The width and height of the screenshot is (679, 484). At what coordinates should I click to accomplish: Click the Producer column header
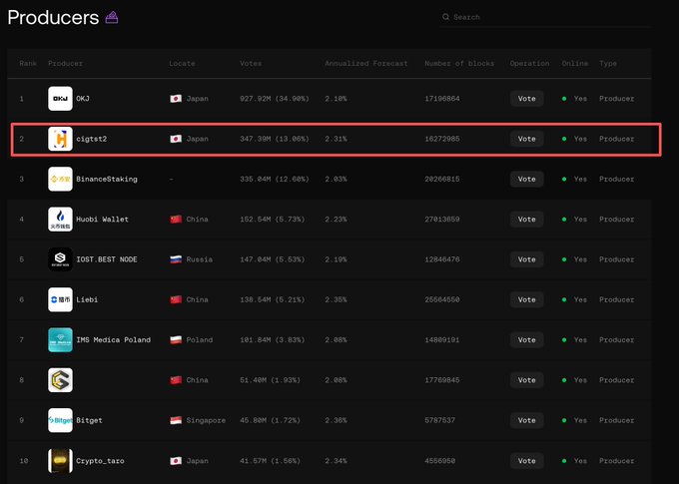(65, 63)
